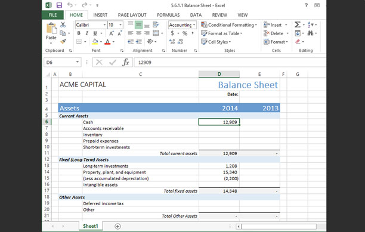
Task: Open the FILE tab
Action: point(52,15)
